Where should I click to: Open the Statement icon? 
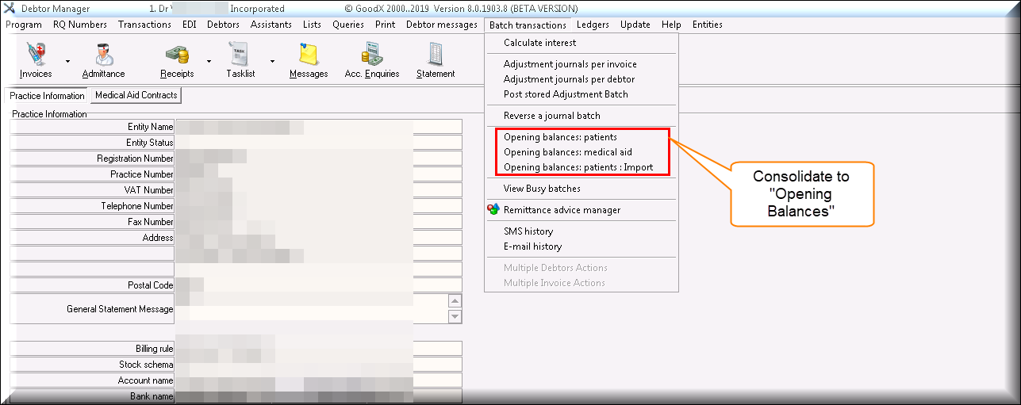point(435,54)
